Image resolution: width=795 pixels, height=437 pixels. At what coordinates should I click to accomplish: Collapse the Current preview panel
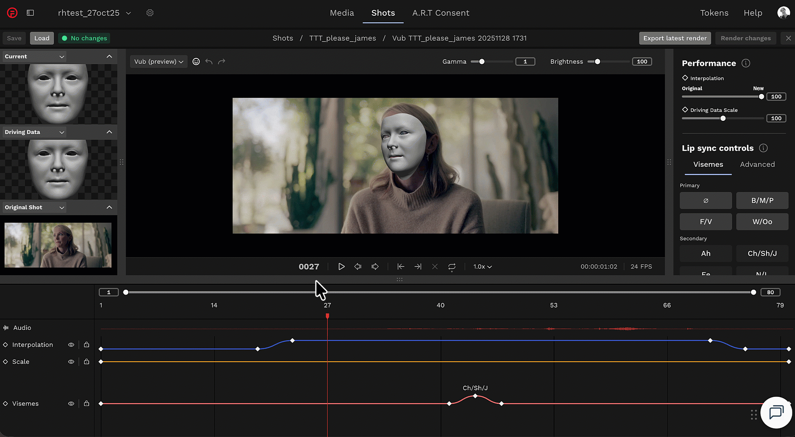point(109,57)
